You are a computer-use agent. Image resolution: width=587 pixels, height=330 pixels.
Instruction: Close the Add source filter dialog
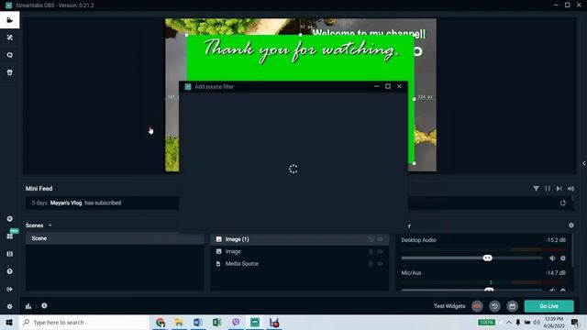click(400, 86)
